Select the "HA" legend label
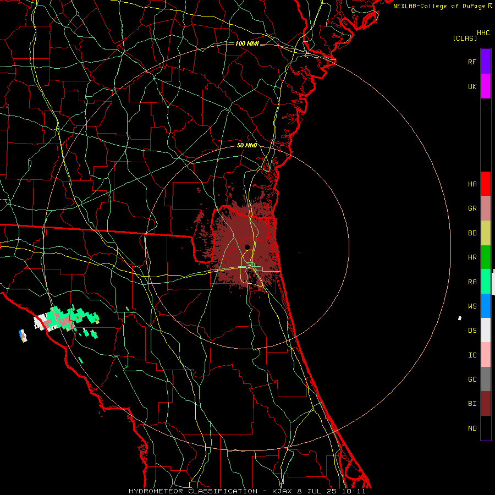Viewport: 495px width, 495px height. [472, 184]
